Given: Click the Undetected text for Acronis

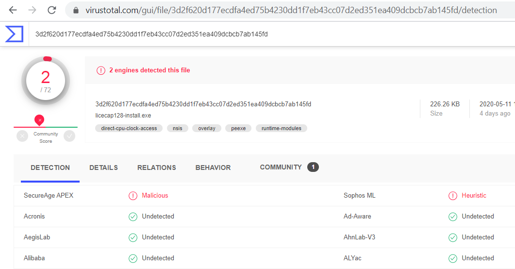Looking at the screenshot, I should [x=158, y=217].
